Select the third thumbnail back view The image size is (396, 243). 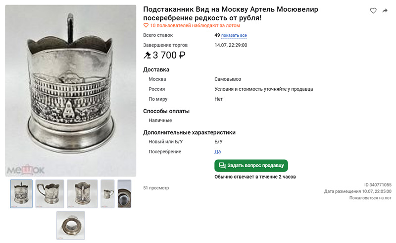pyautogui.click(x=82, y=194)
